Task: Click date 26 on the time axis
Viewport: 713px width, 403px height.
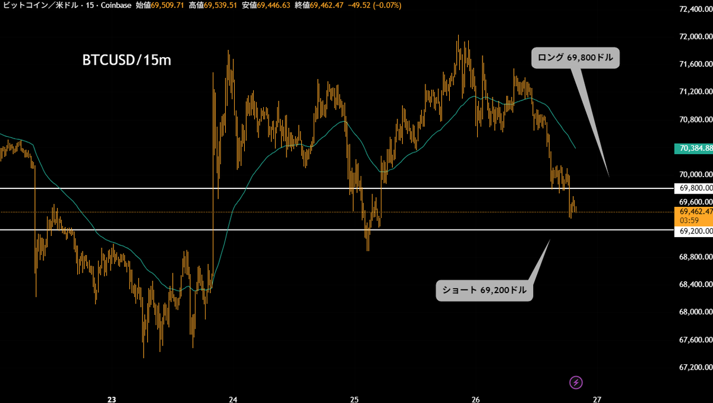Action: tap(475, 399)
